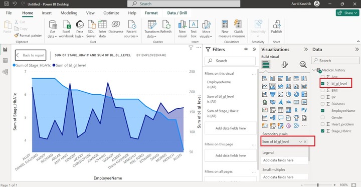Create a Quick measure
This screenshot has height=187, width=361.
238,29
